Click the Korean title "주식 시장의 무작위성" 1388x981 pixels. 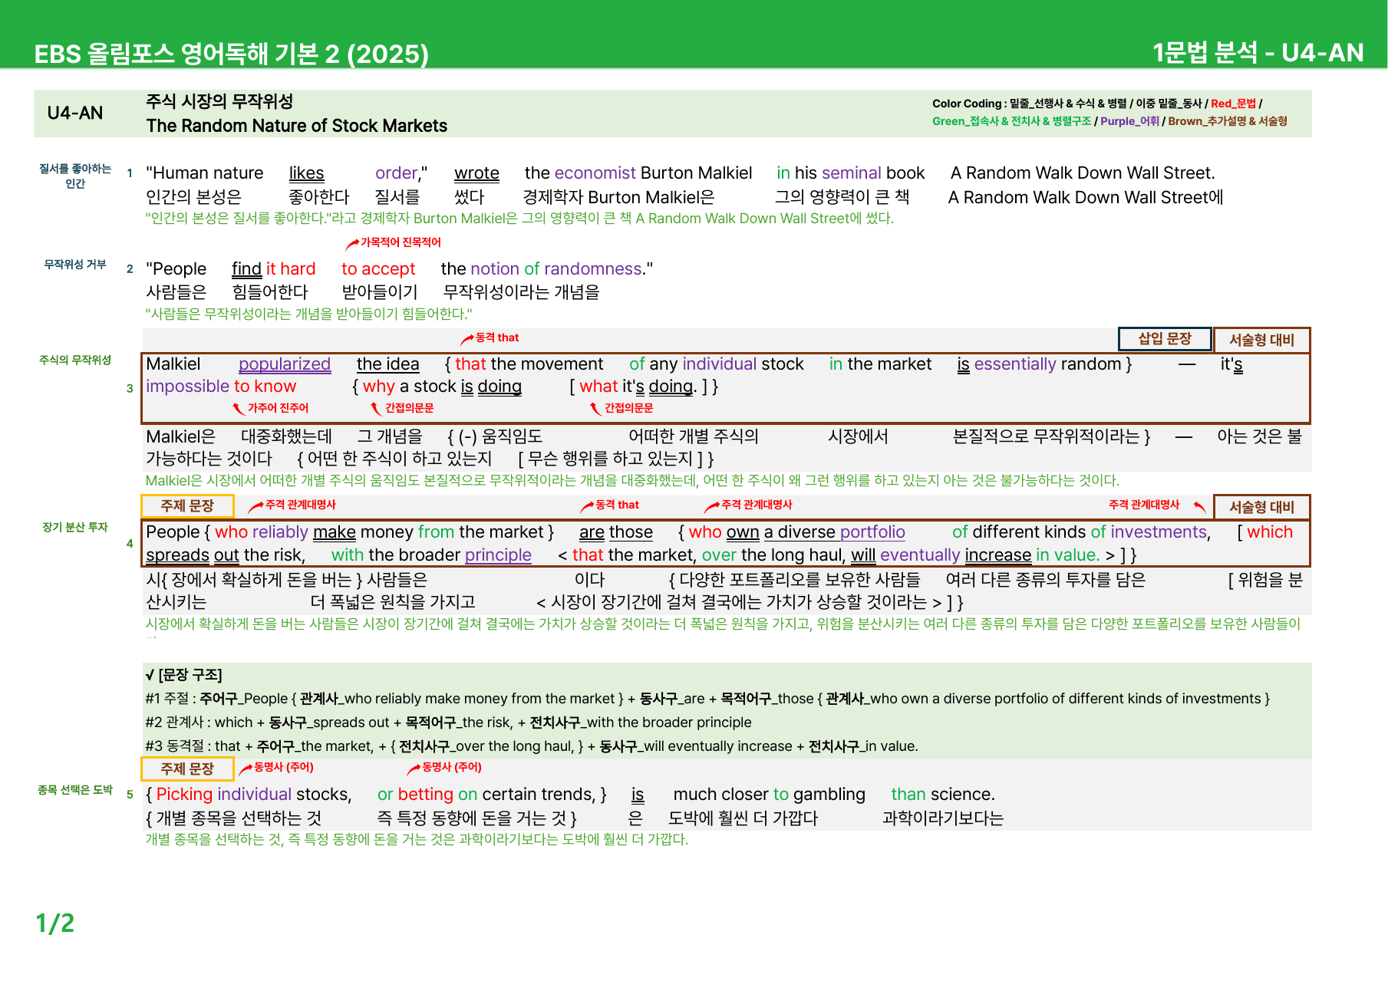tap(219, 101)
